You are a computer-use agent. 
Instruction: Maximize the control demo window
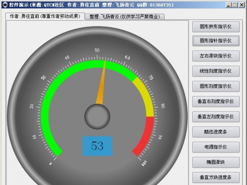[235, 5]
